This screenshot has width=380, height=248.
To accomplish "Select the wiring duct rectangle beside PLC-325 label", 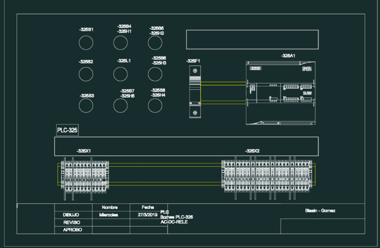I will [x=186, y=146].
